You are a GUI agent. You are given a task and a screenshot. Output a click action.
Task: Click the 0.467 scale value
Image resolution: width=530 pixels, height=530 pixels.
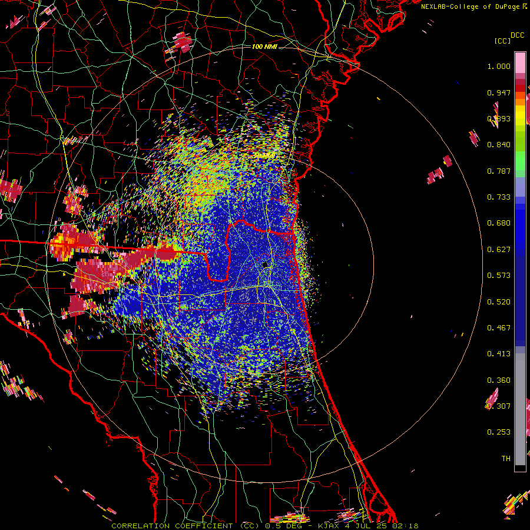pos(499,328)
